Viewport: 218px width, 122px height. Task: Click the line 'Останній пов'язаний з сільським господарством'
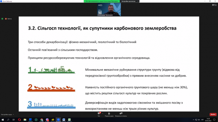point(63,50)
